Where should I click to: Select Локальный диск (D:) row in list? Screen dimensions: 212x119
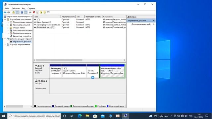(79, 27)
